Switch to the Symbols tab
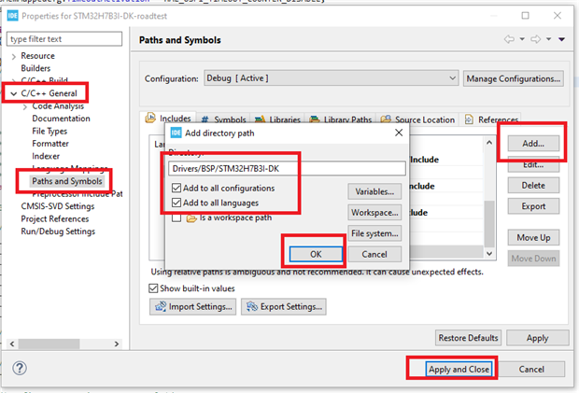The image size is (579, 393). pos(223,119)
